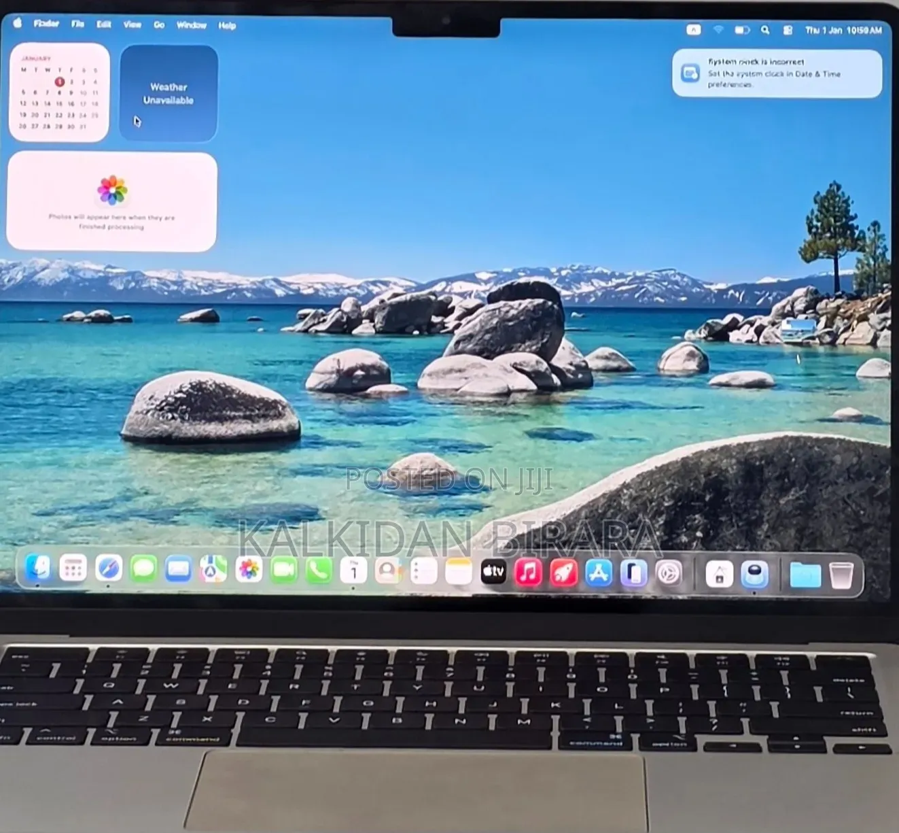Open Finder from the Dock
The width and height of the screenshot is (899, 833).
(x=37, y=568)
